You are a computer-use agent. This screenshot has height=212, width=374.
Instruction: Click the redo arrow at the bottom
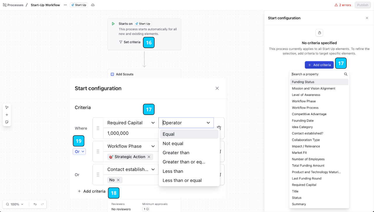[42, 204]
